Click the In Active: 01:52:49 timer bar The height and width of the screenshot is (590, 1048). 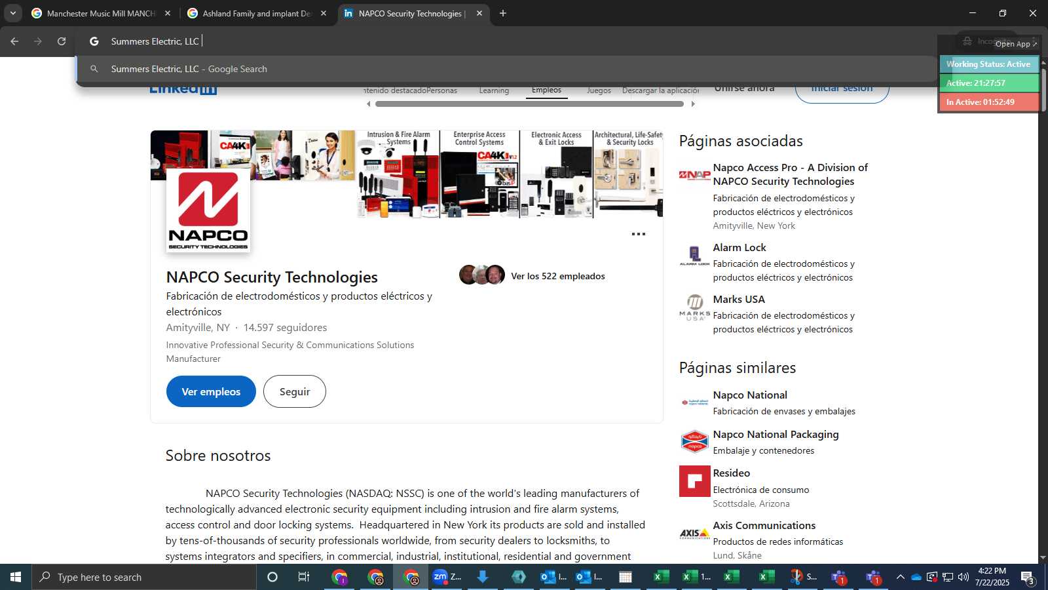989,102
